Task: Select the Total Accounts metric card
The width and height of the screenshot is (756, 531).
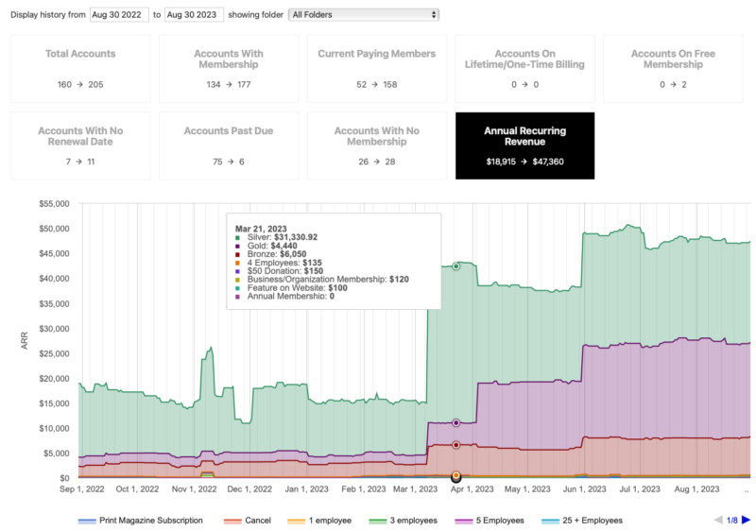Action: 80,69
